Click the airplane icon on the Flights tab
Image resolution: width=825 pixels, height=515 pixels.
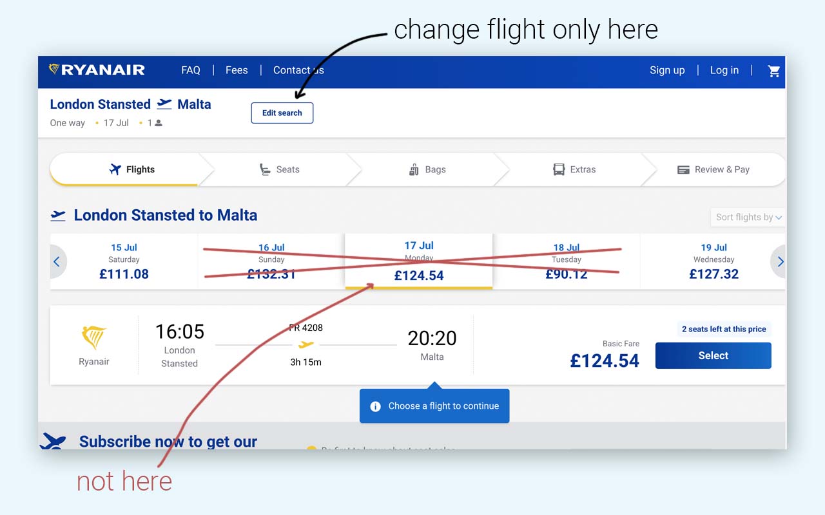(x=114, y=169)
